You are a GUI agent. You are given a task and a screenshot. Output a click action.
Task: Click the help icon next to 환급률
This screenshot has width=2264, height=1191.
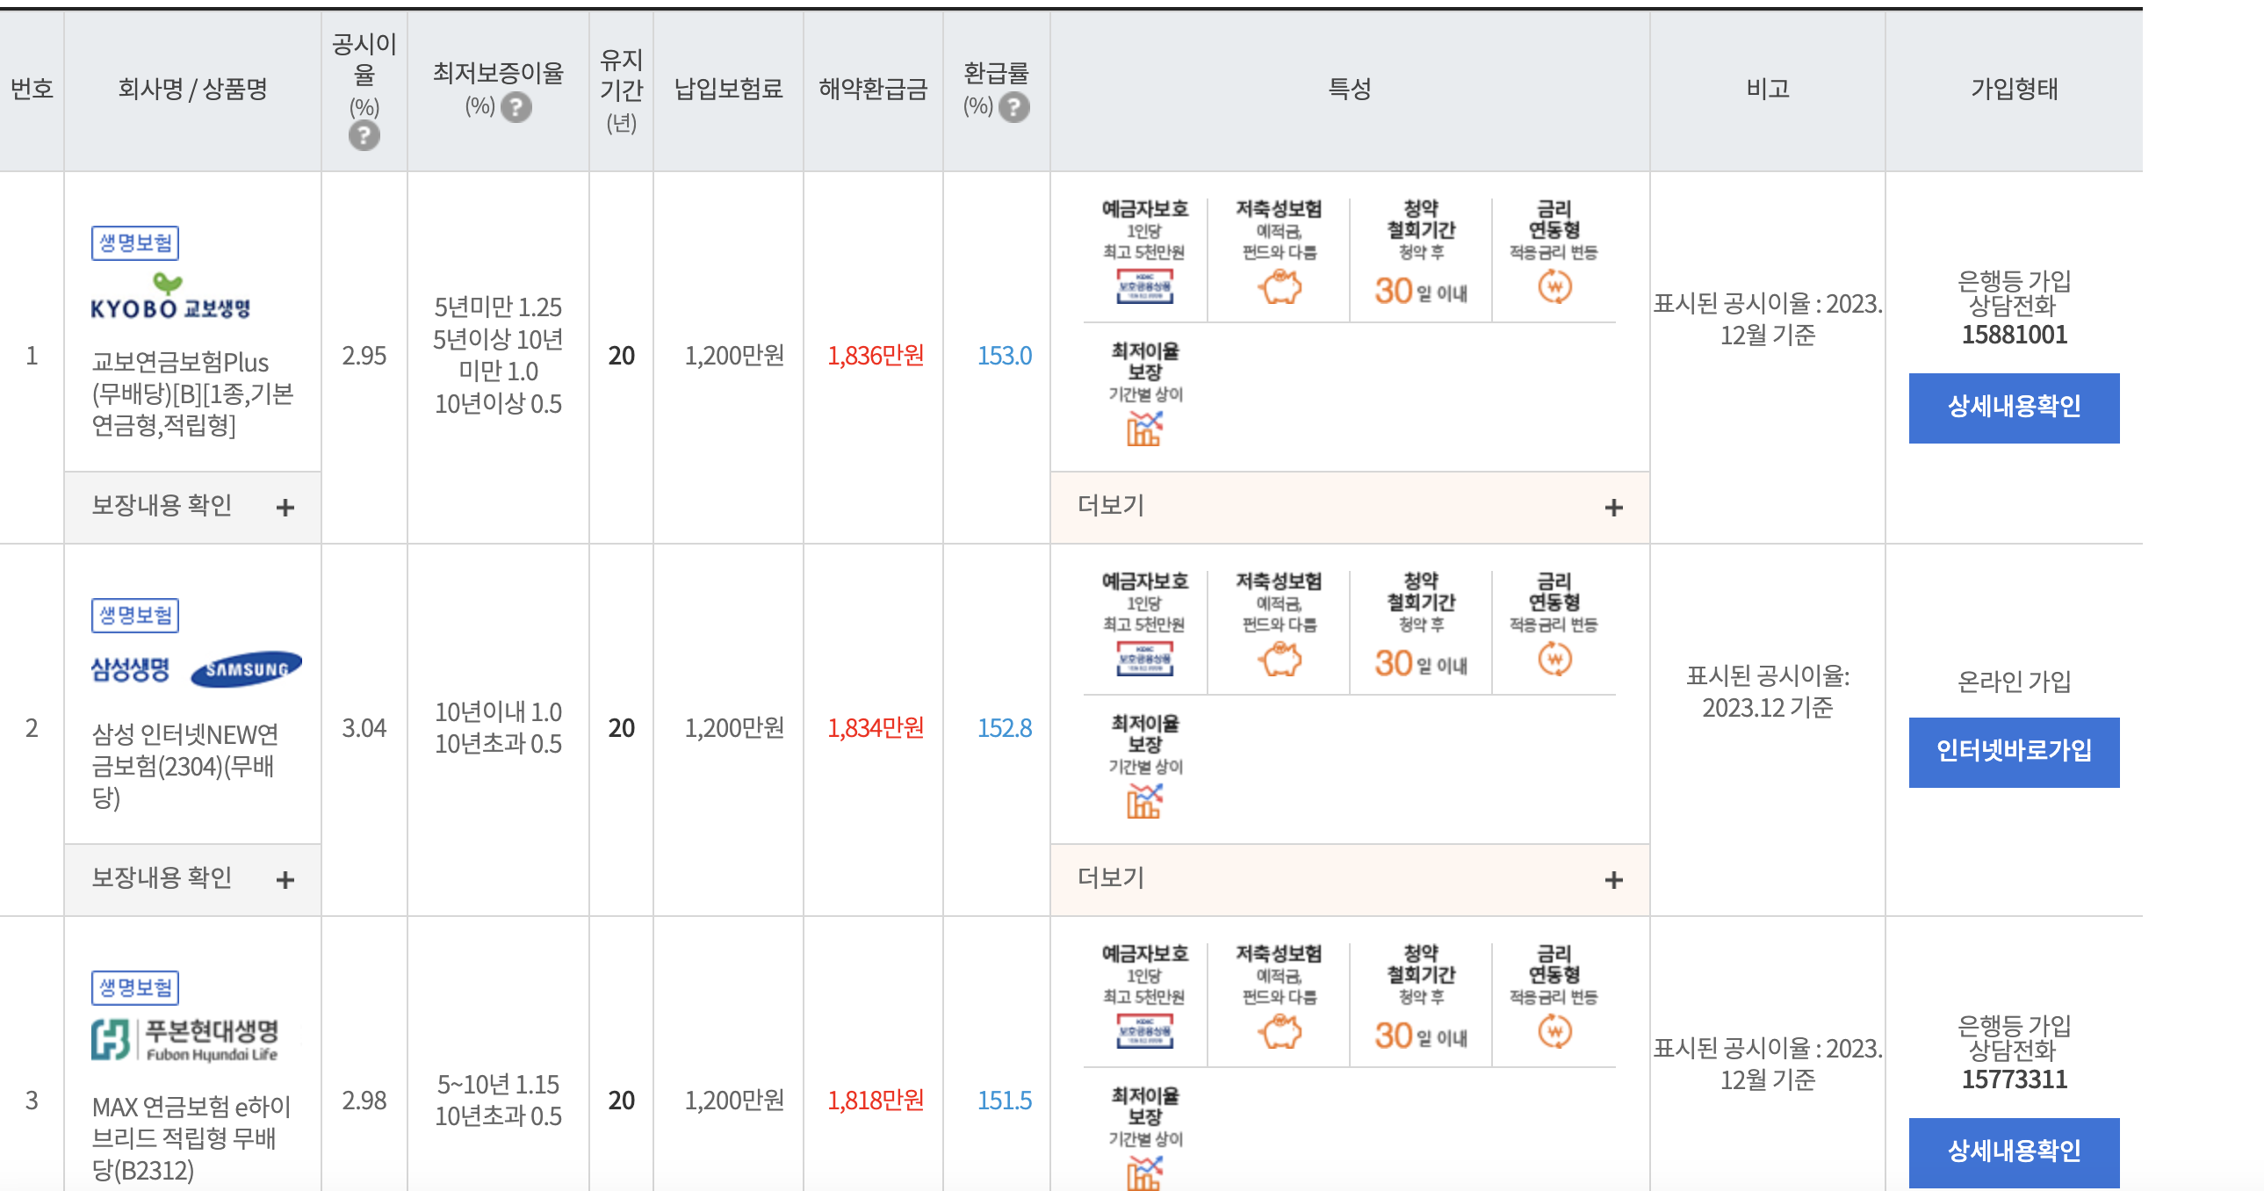click(1014, 107)
